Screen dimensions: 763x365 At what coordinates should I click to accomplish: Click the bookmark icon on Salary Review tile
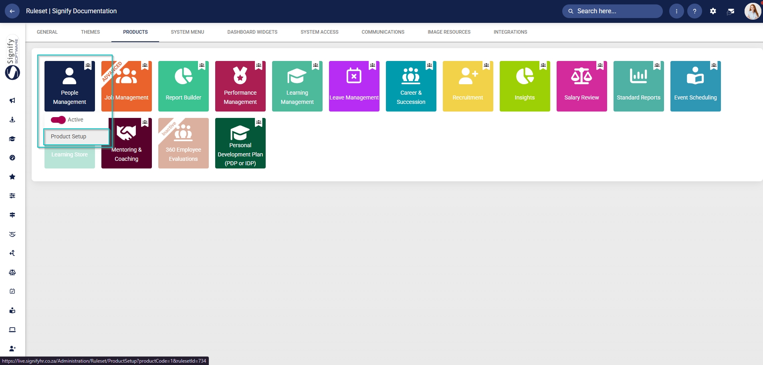(x=600, y=65)
